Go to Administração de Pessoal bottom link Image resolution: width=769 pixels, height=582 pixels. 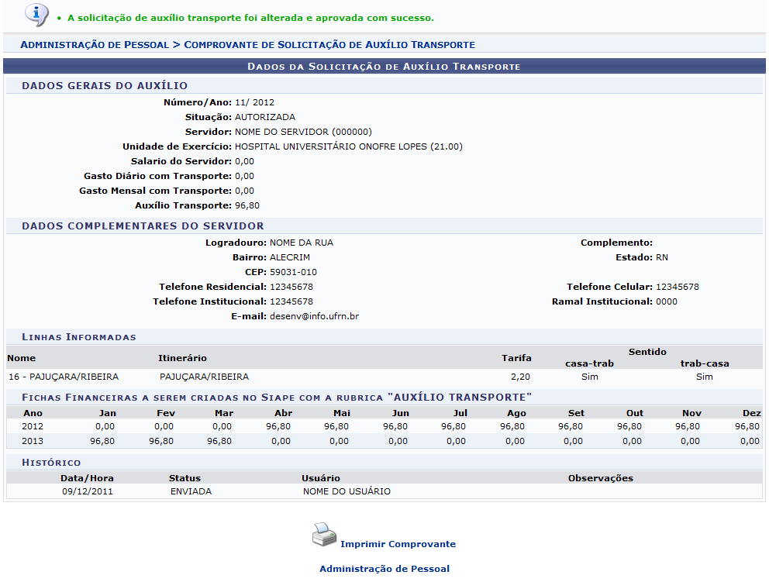(384, 569)
